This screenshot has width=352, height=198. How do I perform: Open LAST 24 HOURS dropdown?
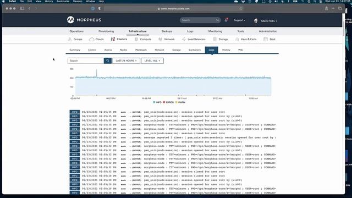click(126, 61)
